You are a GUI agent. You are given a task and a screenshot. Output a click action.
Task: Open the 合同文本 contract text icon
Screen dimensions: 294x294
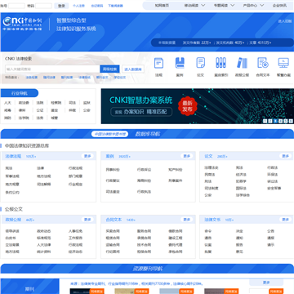263,66
